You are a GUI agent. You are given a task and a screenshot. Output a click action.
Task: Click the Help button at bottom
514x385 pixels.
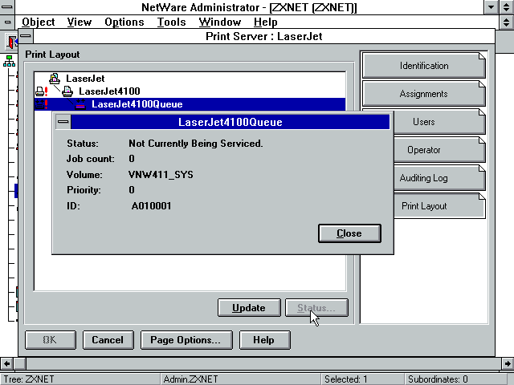point(264,340)
